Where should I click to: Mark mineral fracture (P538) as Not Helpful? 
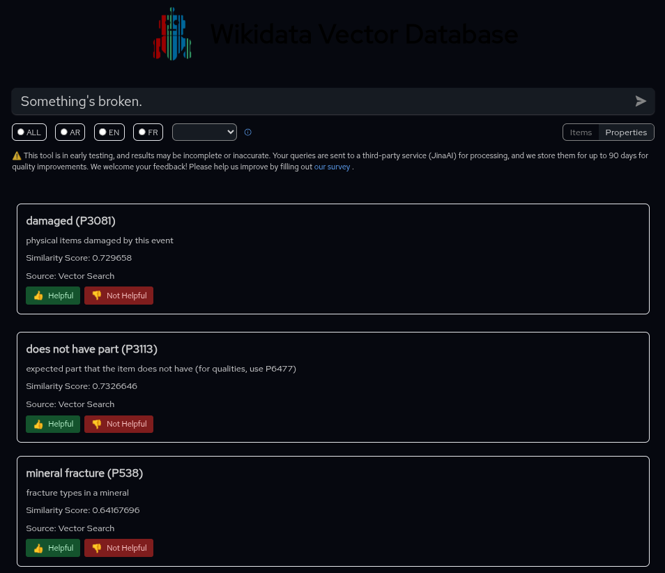[119, 548]
